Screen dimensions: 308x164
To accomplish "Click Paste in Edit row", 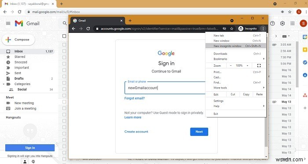I will tap(259, 94).
